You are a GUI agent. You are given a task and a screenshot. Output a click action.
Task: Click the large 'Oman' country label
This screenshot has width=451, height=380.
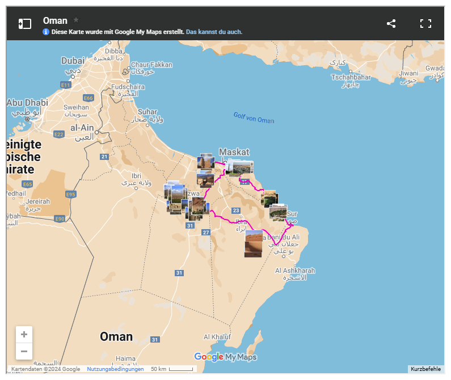[x=116, y=336]
